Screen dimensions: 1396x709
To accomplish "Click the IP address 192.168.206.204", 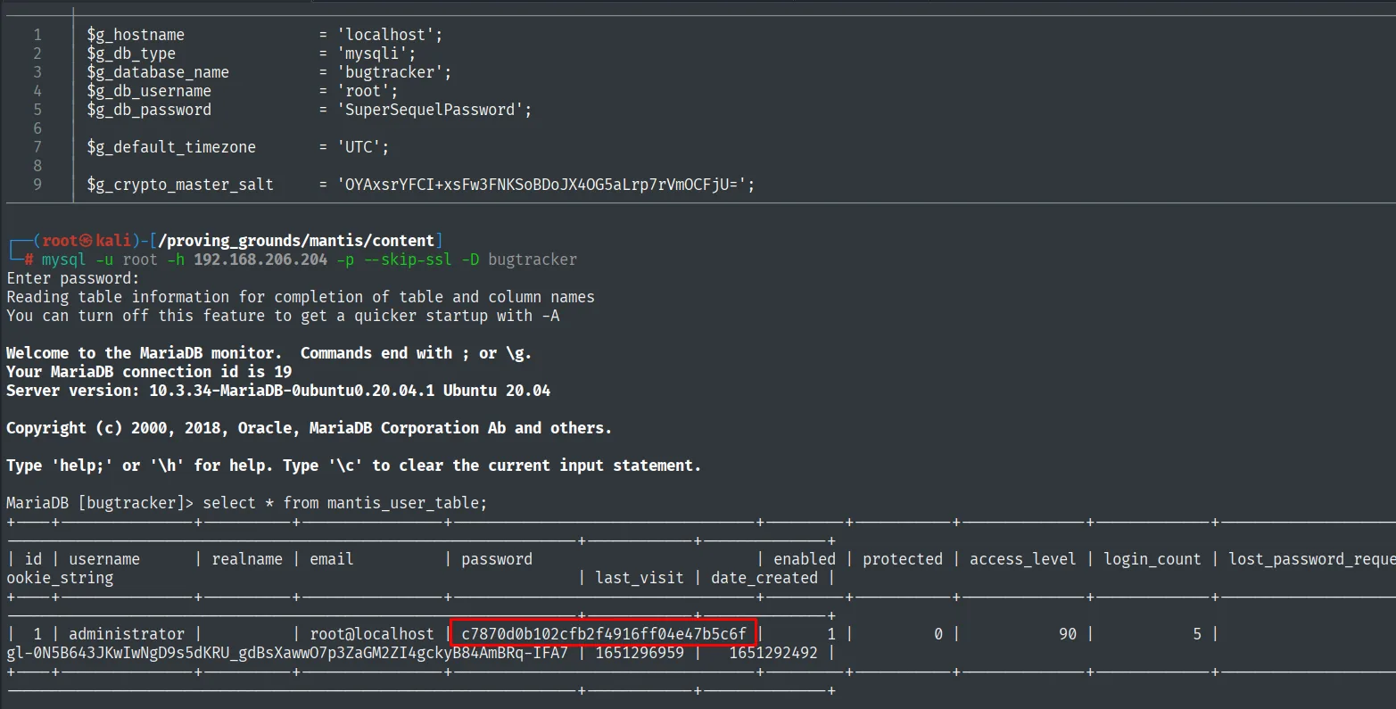I will [x=260, y=260].
